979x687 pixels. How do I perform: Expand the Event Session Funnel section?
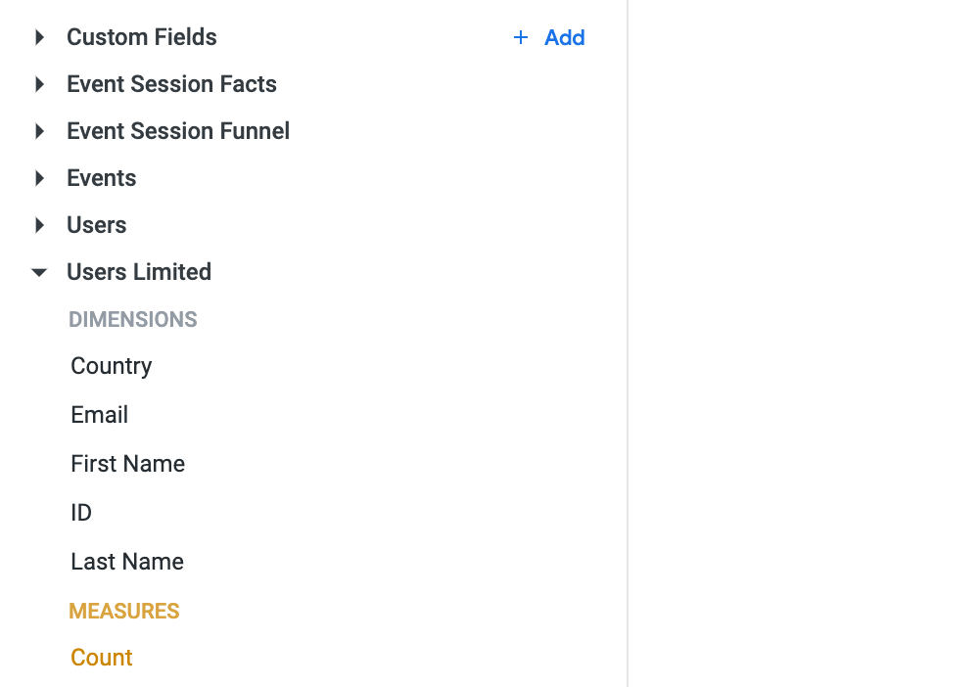pyautogui.click(x=38, y=131)
